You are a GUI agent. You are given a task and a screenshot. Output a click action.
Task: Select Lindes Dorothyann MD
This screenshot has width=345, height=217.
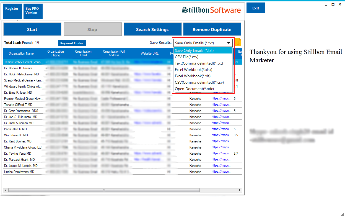19,172
